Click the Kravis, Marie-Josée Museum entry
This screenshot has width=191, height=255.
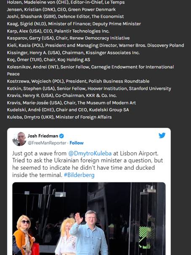click(x=71, y=103)
